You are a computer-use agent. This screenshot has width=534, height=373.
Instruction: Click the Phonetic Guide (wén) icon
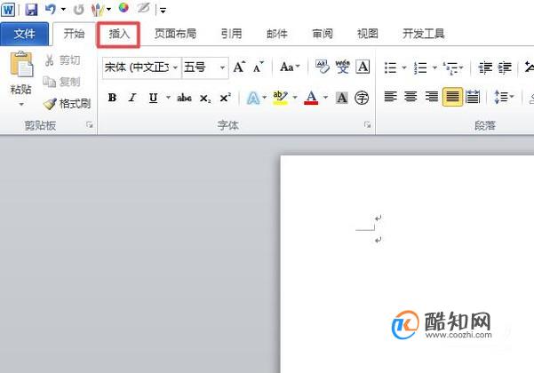[343, 67]
